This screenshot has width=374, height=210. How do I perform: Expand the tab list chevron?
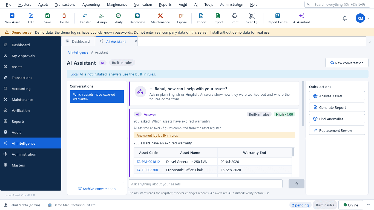point(370,42)
